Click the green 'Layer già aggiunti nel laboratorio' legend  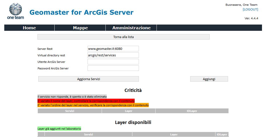[59, 129]
